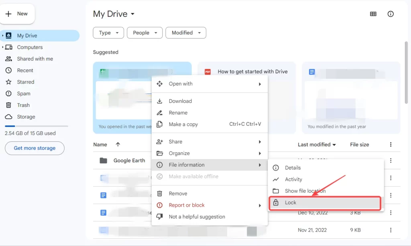Click the Storage cloud icon
Image resolution: width=411 pixels, height=246 pixels.
pos(9,117)
